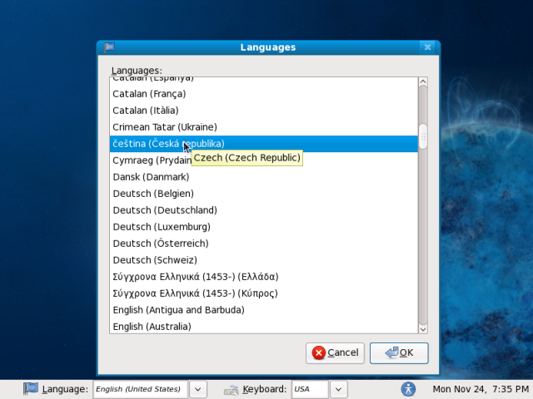Confirm selection with the OK button
This screenshot has width=533, height=399.
pyautogui.click(x=399, y=352)
